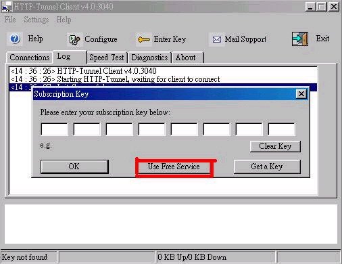Click the Clear Key button
Image resolution: width=342 pixels, height=264 pixels.
pyautogui.click(x=275, y=146)
